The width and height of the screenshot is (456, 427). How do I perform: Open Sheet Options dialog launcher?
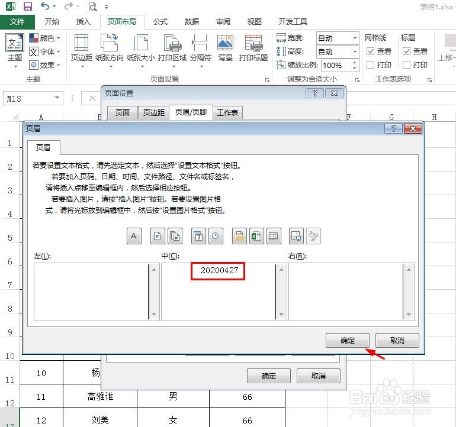point(429,80)
